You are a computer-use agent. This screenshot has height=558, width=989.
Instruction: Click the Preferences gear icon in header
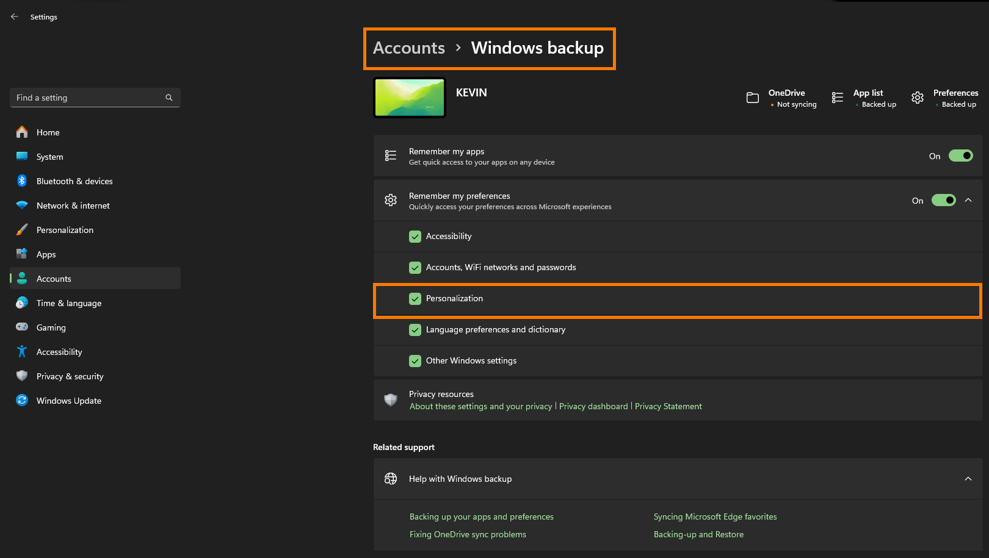[x=918, y=98]
